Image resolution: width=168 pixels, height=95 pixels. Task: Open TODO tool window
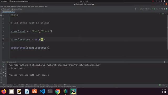pyautogui.click(x=22, y=85)
